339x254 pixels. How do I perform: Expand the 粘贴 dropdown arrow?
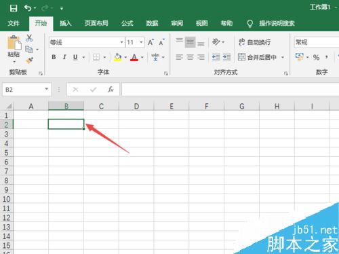14,62
